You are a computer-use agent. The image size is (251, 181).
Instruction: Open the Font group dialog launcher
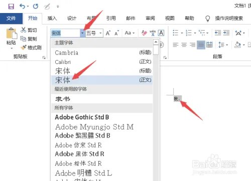[x=165, y=57]
